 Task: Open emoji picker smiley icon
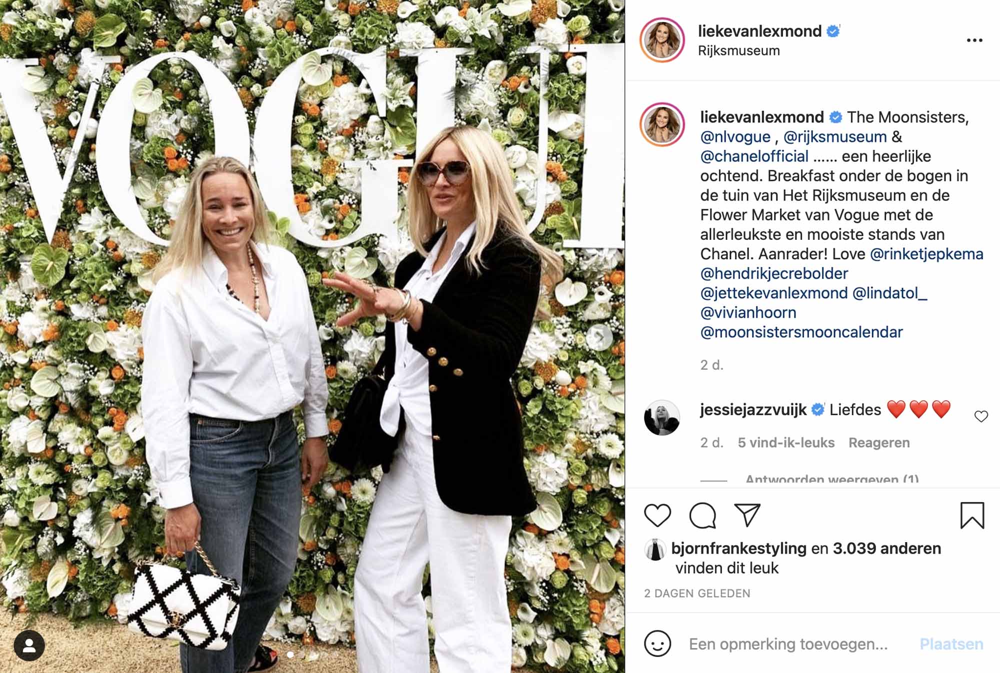click(x=657, y=644)
